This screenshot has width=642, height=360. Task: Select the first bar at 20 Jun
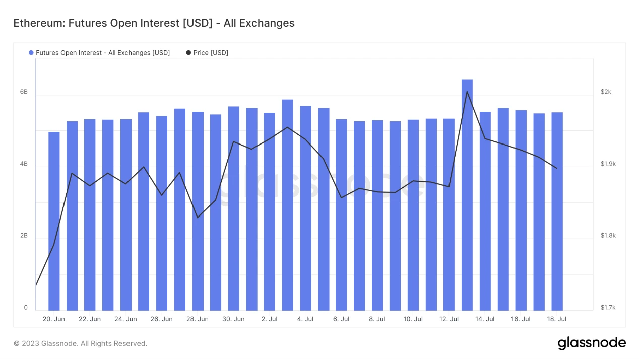(54, 221)
